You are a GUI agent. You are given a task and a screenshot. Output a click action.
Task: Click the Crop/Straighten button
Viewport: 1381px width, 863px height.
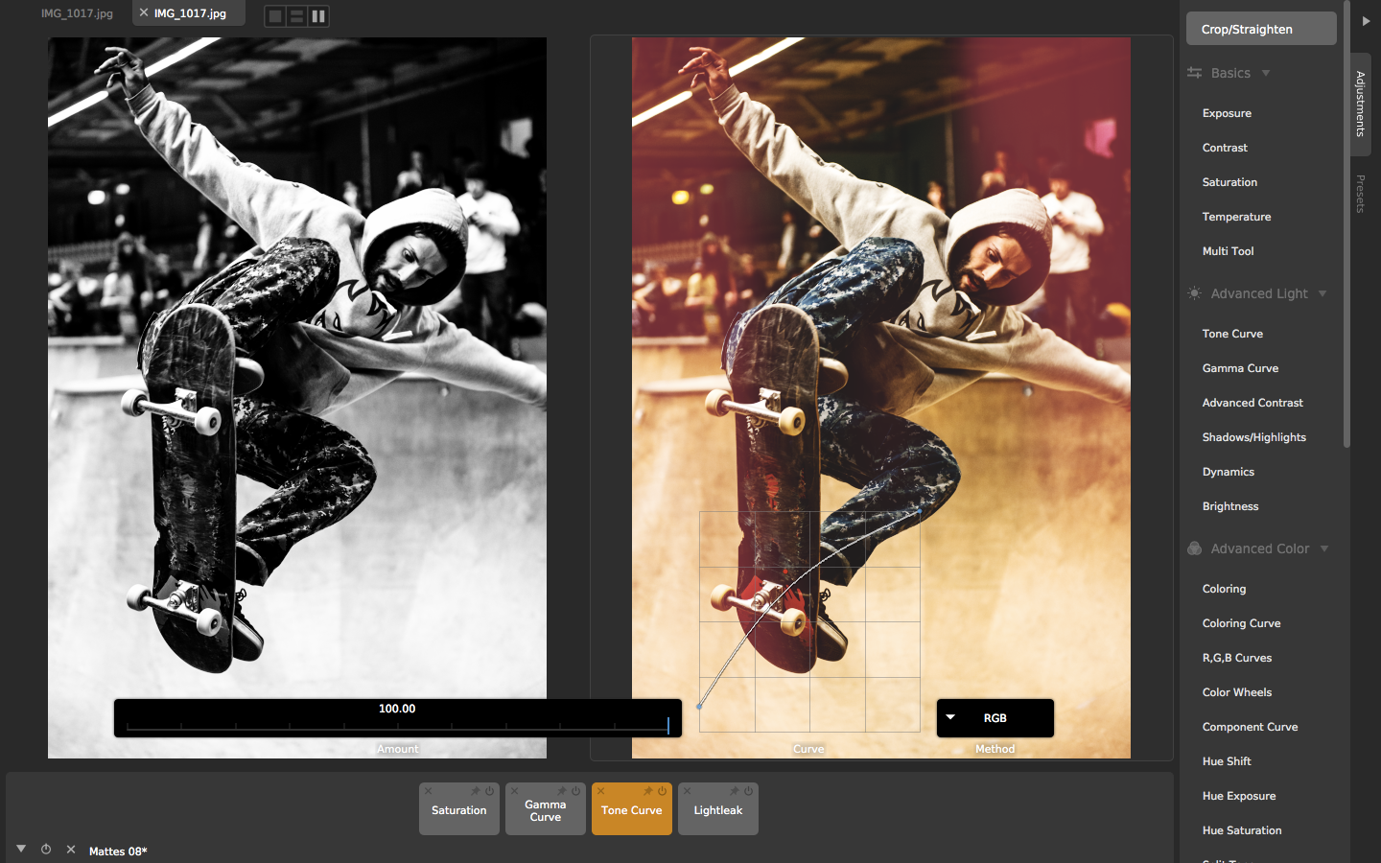[x=1260, y=28]
